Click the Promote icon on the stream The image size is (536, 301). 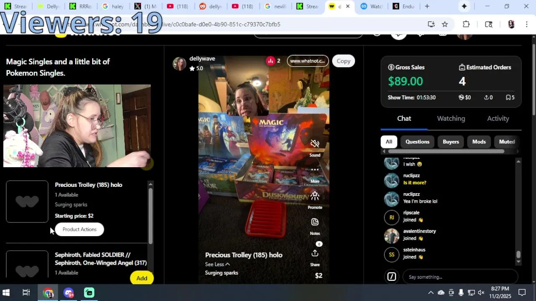tap(315, 196)
